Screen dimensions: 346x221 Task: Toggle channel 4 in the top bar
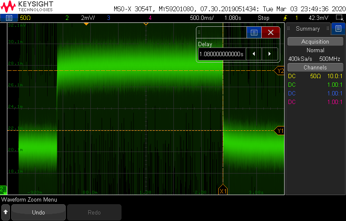(150, 18)
